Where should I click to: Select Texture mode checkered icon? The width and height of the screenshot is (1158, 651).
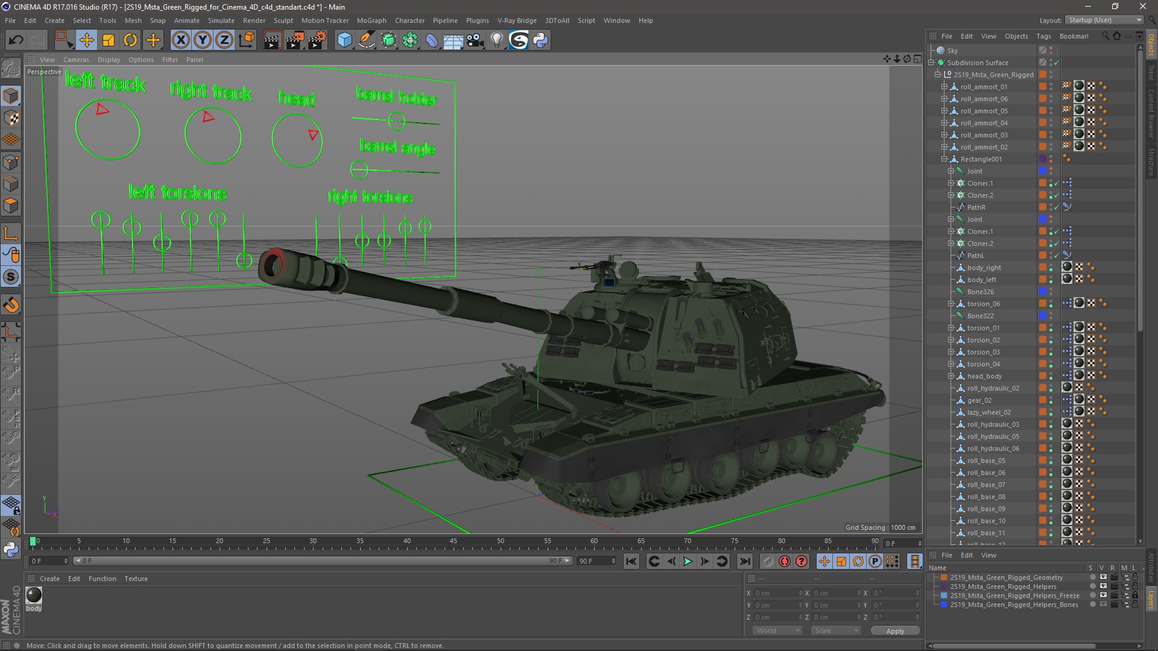(11, 118)
